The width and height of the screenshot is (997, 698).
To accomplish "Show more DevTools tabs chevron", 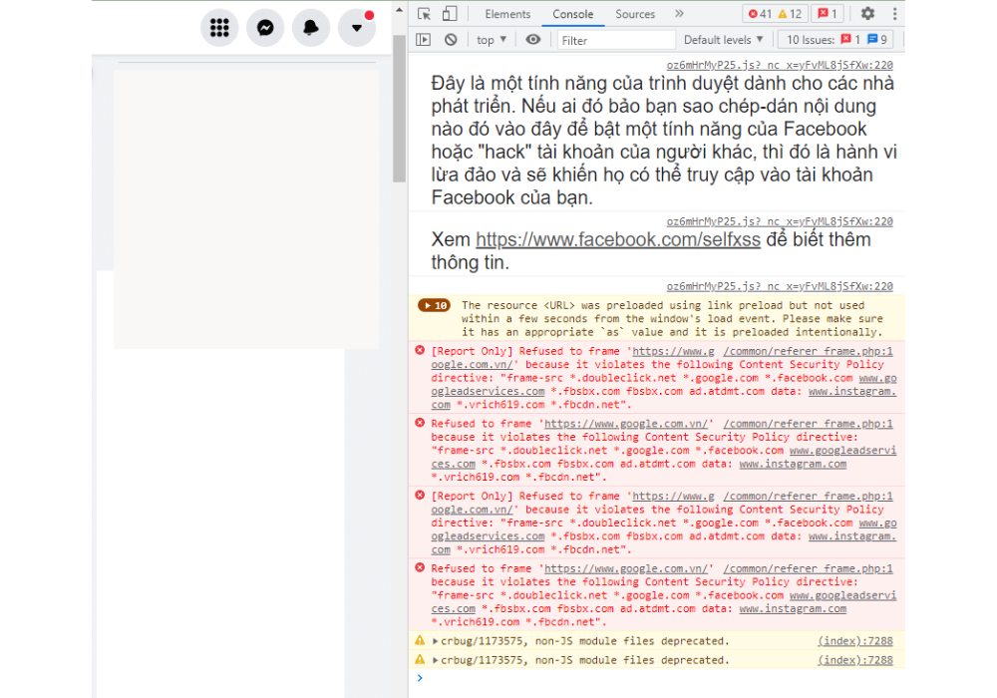I will (679, 13).
